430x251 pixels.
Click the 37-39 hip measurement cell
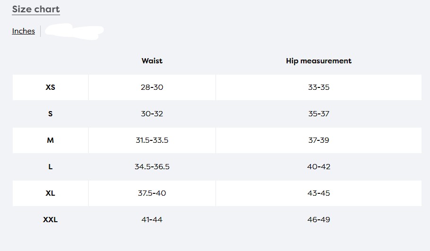[318, 140]
